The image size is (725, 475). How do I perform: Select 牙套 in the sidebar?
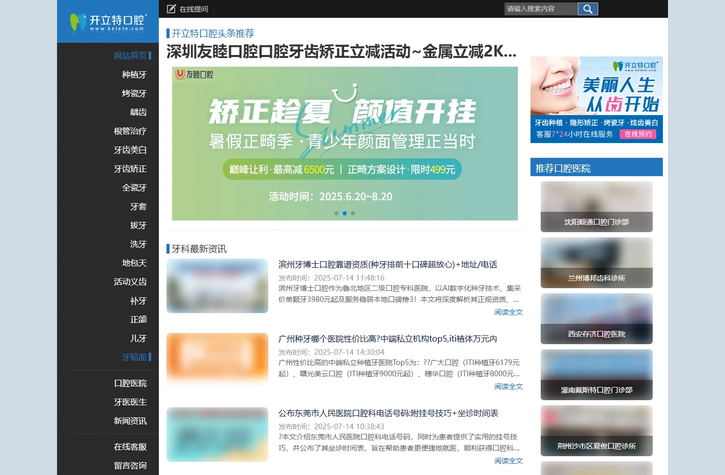[138, 206]
